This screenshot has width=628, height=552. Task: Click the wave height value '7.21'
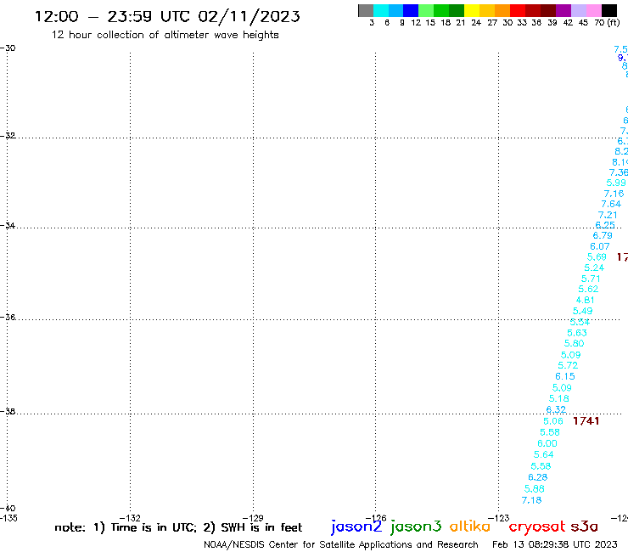coord(608,215)
